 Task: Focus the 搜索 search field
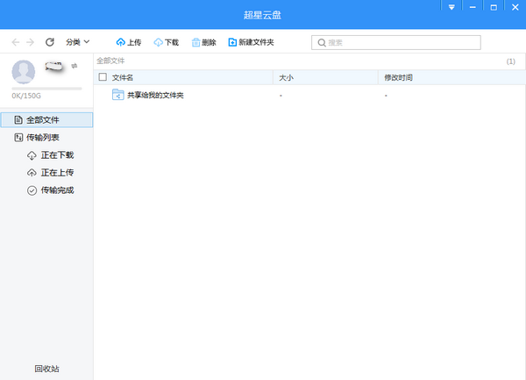[396, 42]
